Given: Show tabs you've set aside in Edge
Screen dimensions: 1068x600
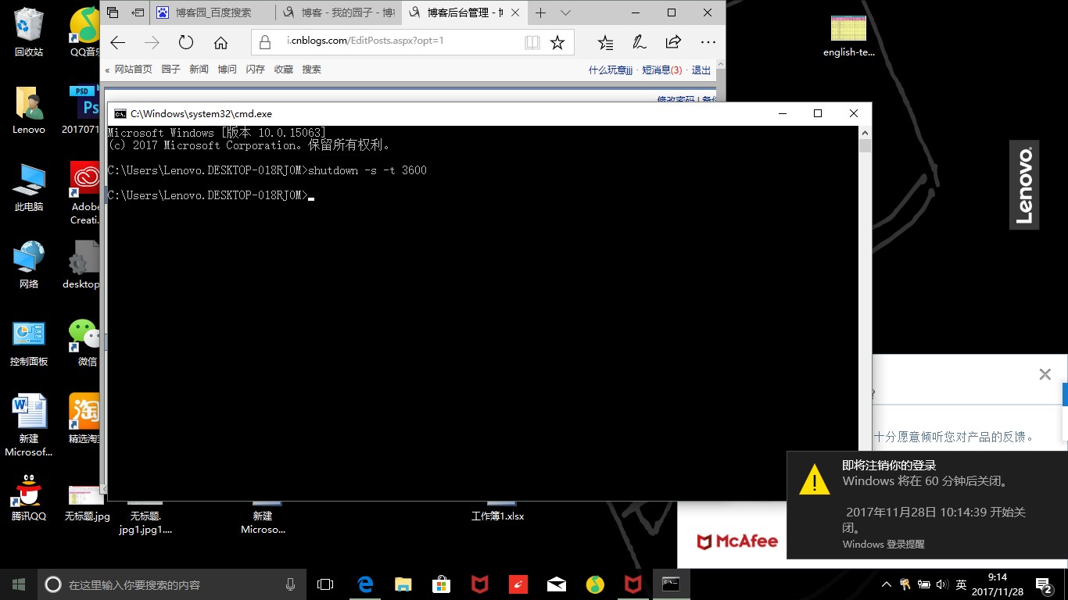Looking at the screenshot, I should [113, 12].
